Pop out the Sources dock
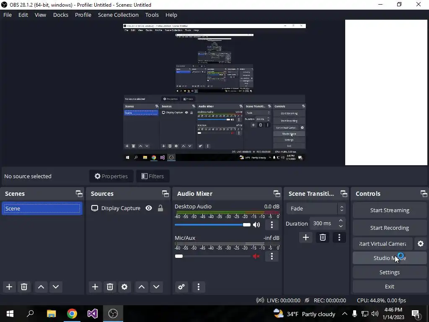This screenshot has height=322, width=429. pos(165,194)
